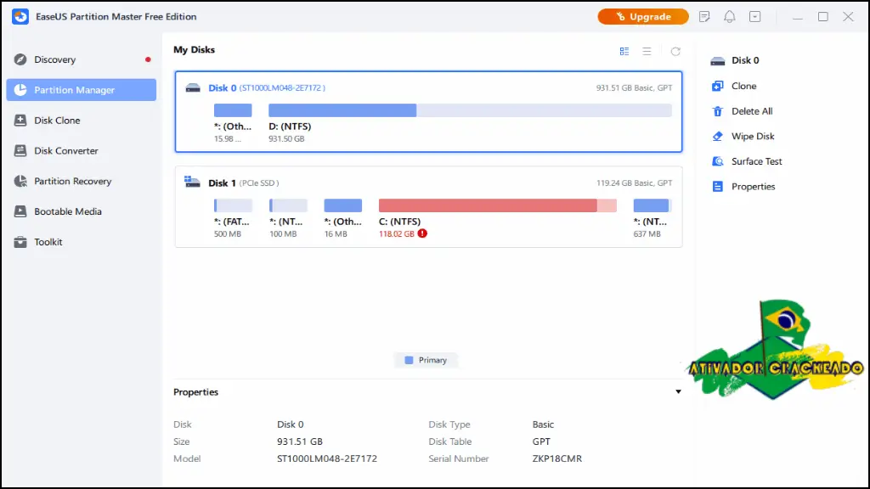Viewport: 870px width, 489px height.
Task: Switch My Disks to list view
Action: (647, 51)
